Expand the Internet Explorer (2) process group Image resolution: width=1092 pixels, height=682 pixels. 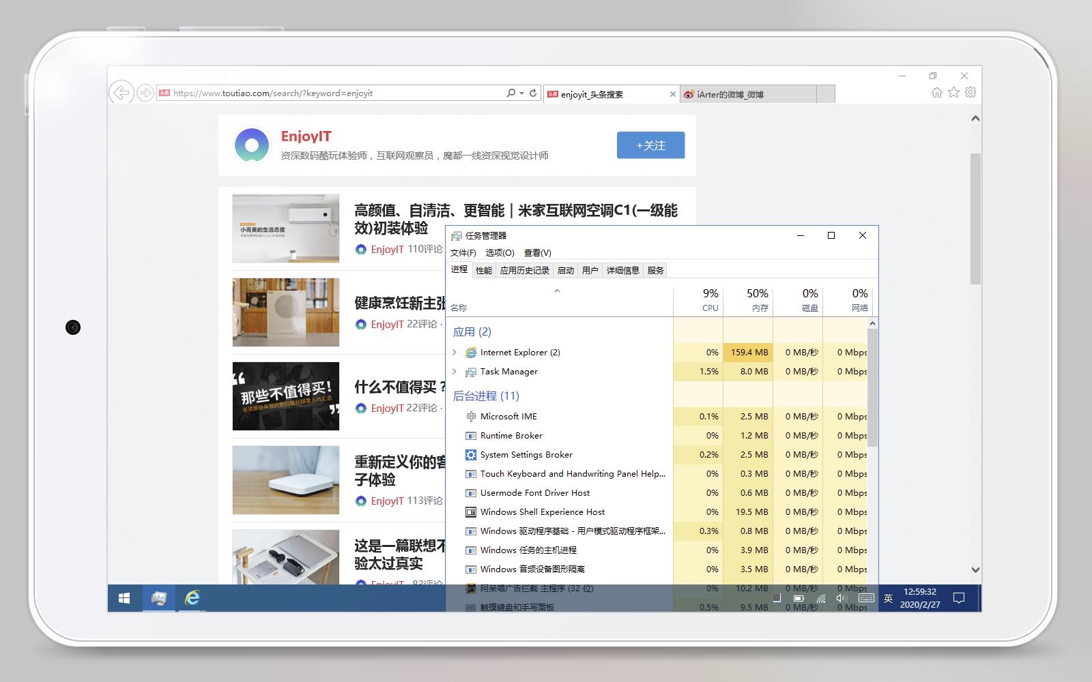(x=454, y=353)
